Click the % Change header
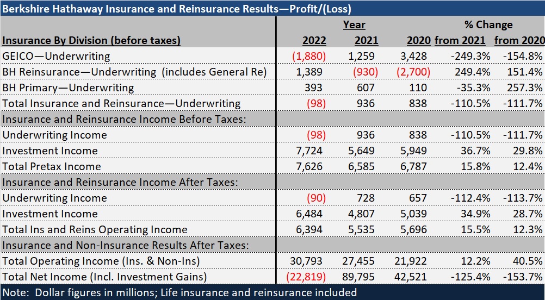 (x=488, y=25)
